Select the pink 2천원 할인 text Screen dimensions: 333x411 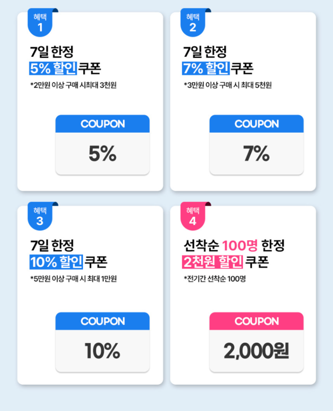[x=212, y=262]
